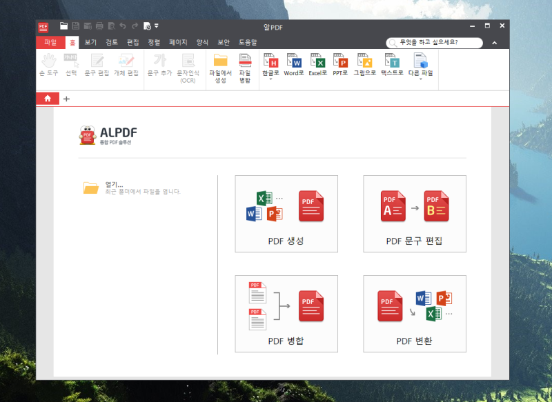This screenshot has width=552, height=402.
Task: Switch to the 페이지 ribbon tab
Action: [x=178, y=43]
